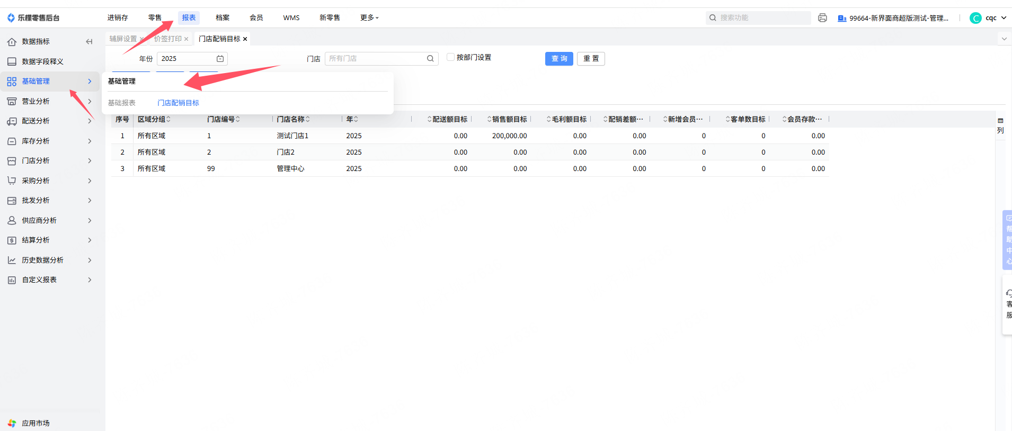Screen dimensions: 1012x431
Task: Switch to the 档案 top menu
Action: pos(223,18)
